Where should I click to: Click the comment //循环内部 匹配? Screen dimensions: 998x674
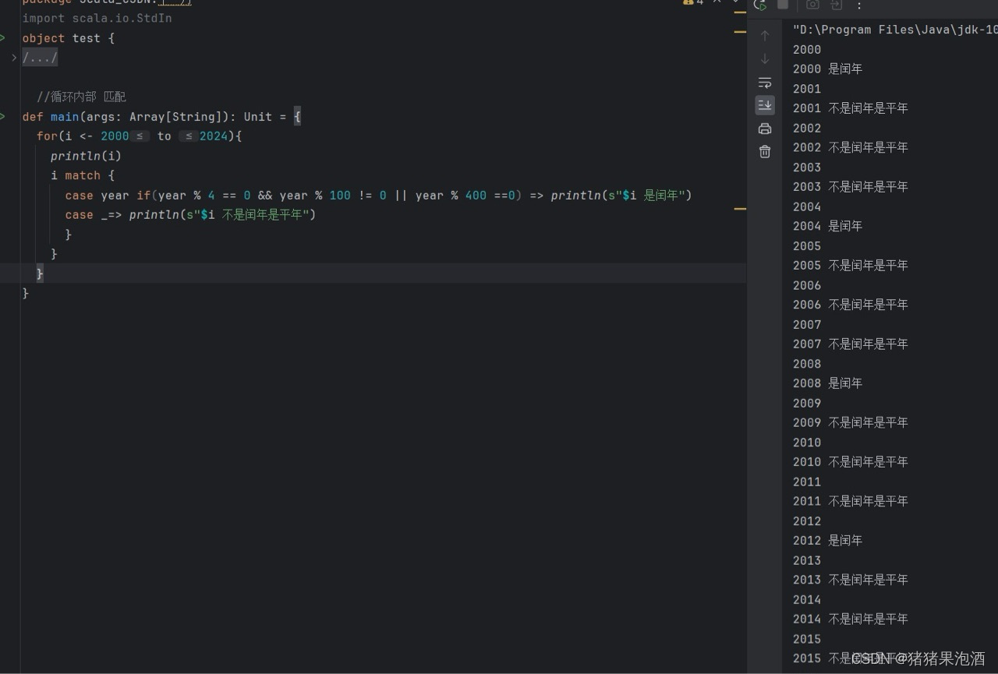coord(81,97)
